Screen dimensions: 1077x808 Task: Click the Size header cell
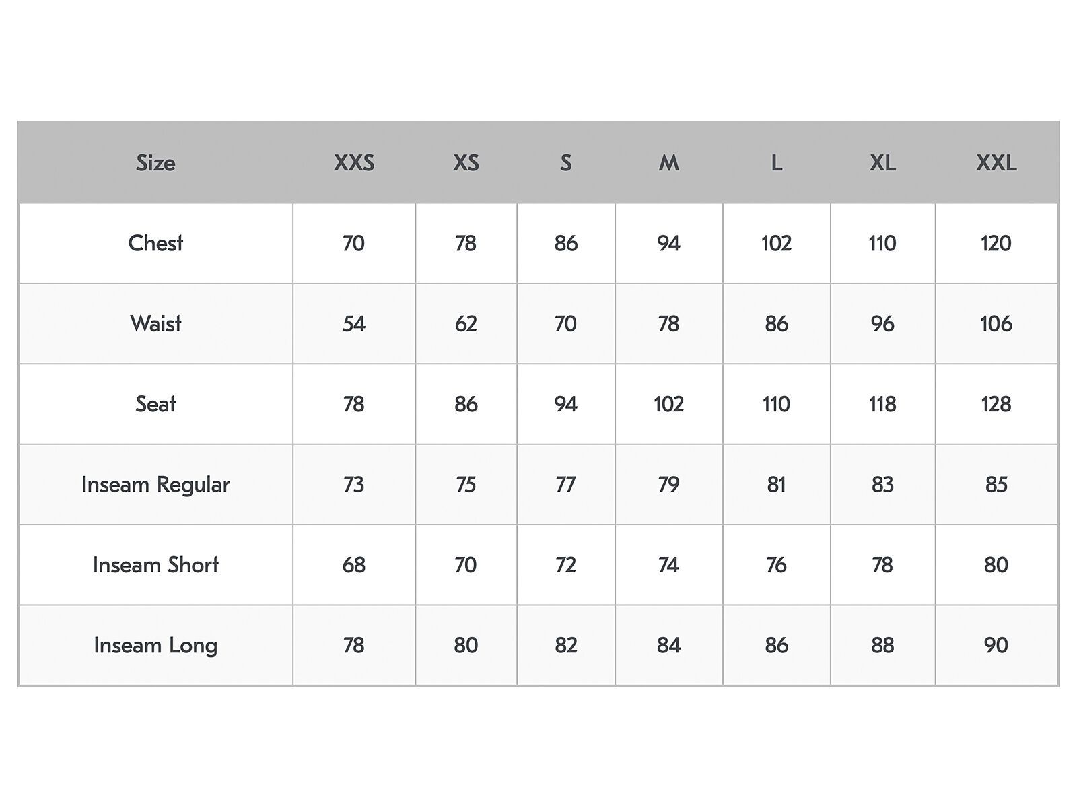click(x=155, y=163)
